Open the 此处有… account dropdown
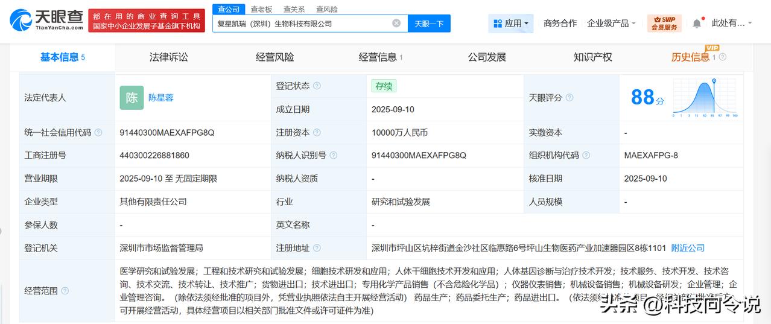This screenshot has height=324, width=771. tap(732, 24)
